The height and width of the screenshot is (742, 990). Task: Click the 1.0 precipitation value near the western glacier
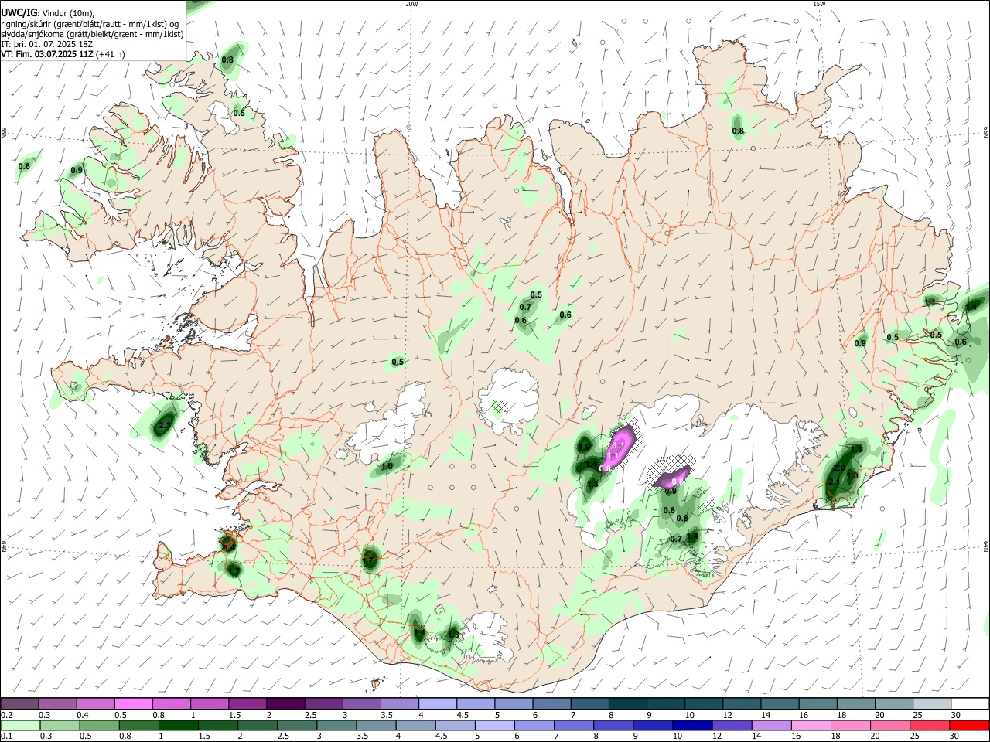(x=387, y=466)
